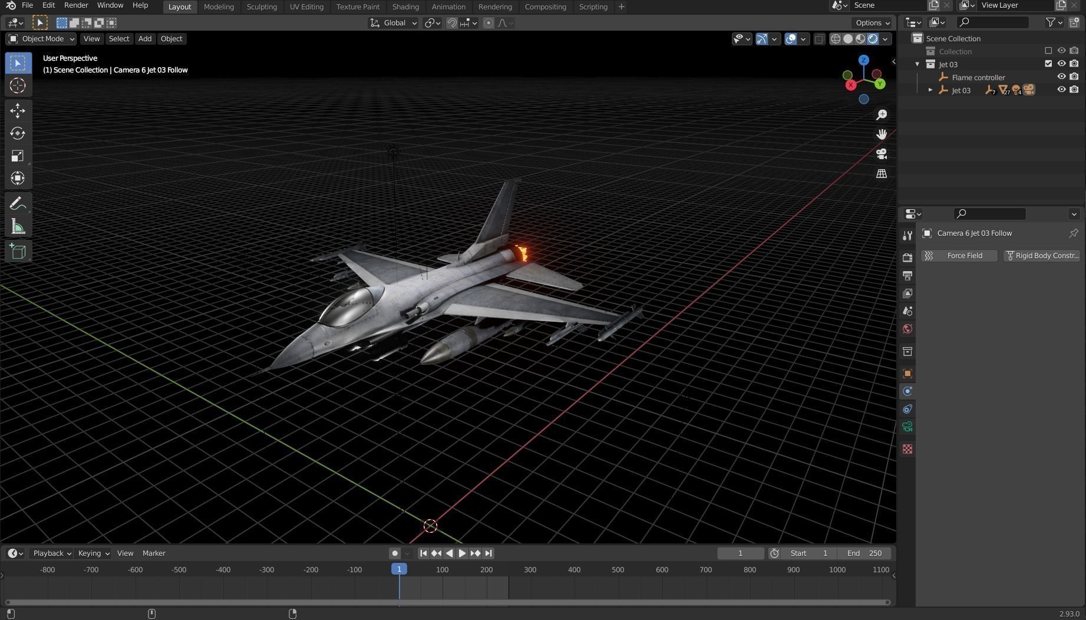Open the Render Properties tab

pyautogui.click(x=907, y=258)
